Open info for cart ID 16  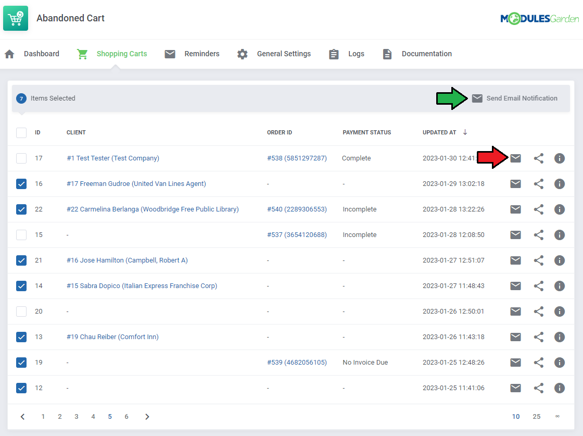[x=560, y=184]
